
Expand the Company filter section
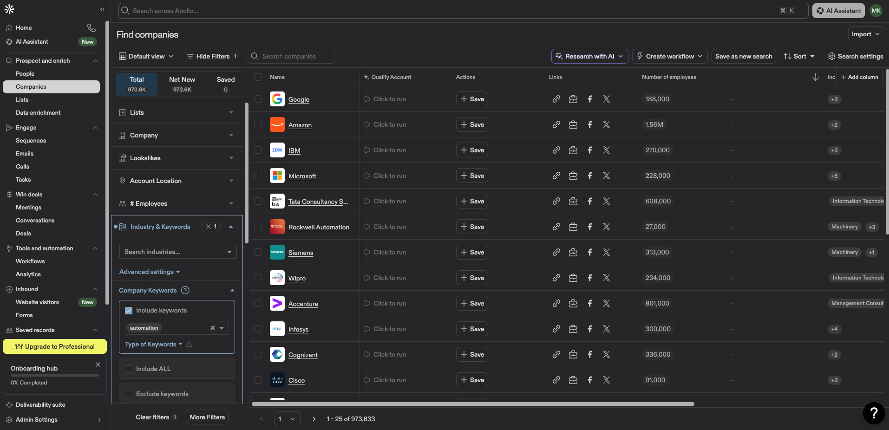point(177,135)
